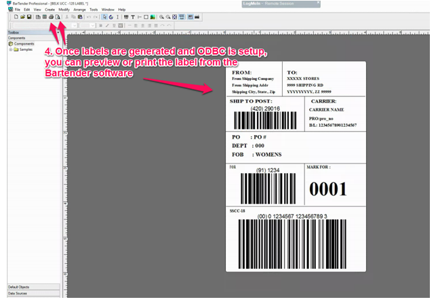Image resolution: width=438 pixels, height=306 pixels.
Task: Select the picture insertion tool
Action: tap(153, 17)
